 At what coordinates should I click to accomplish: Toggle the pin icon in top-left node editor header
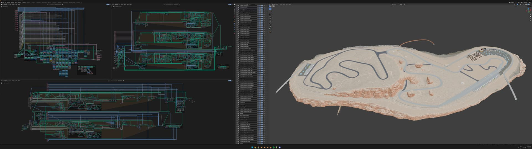(62, 4)
